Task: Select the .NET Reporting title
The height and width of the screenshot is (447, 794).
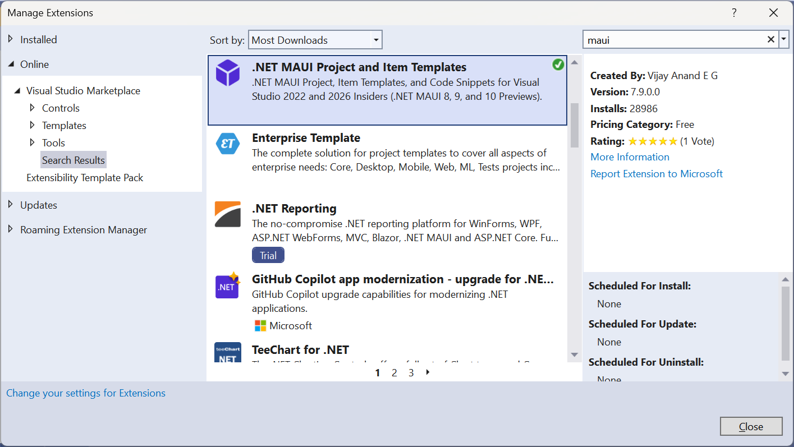Action: [x=294, y=209]
